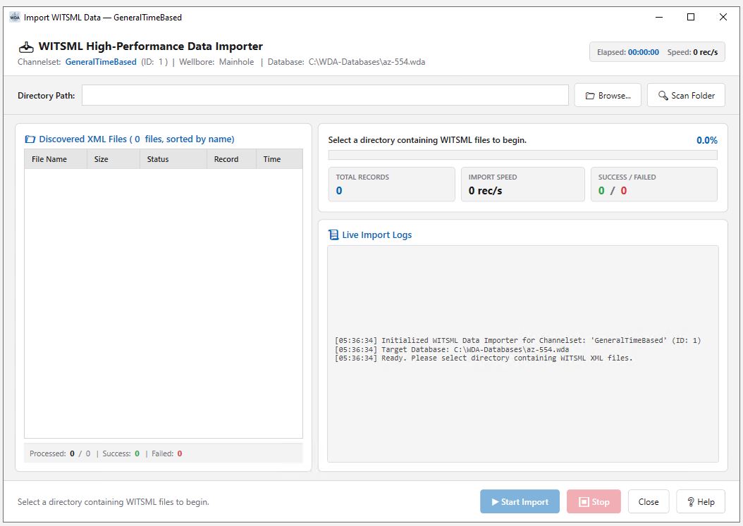Click the SUCCESS / FAILED stat card
Image resolution: width=743 pixels, height=526 pixels.
[654, 184]
